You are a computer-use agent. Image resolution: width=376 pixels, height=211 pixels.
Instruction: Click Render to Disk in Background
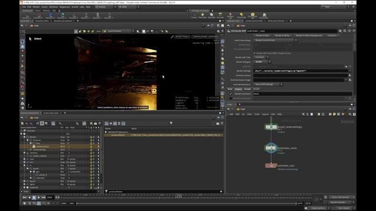pyautogui.click(x=309, y=35)
